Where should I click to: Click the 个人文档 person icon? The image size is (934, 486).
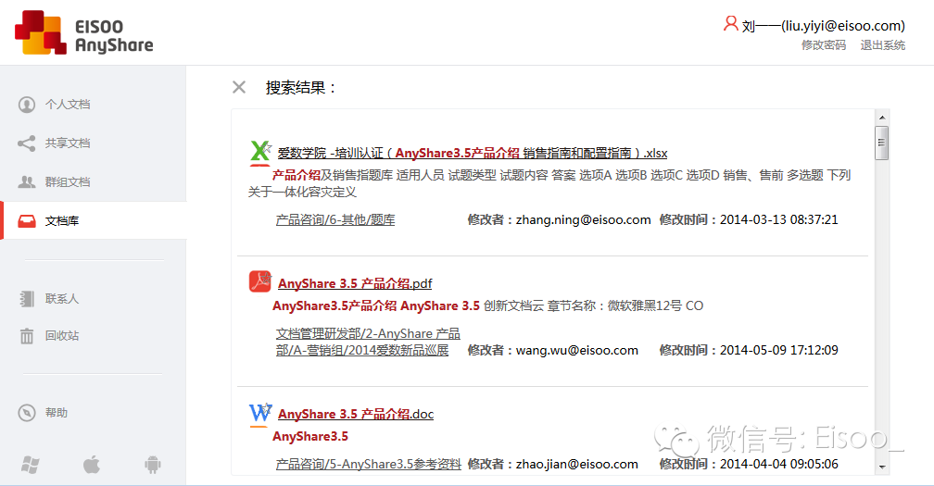[27, 104]
